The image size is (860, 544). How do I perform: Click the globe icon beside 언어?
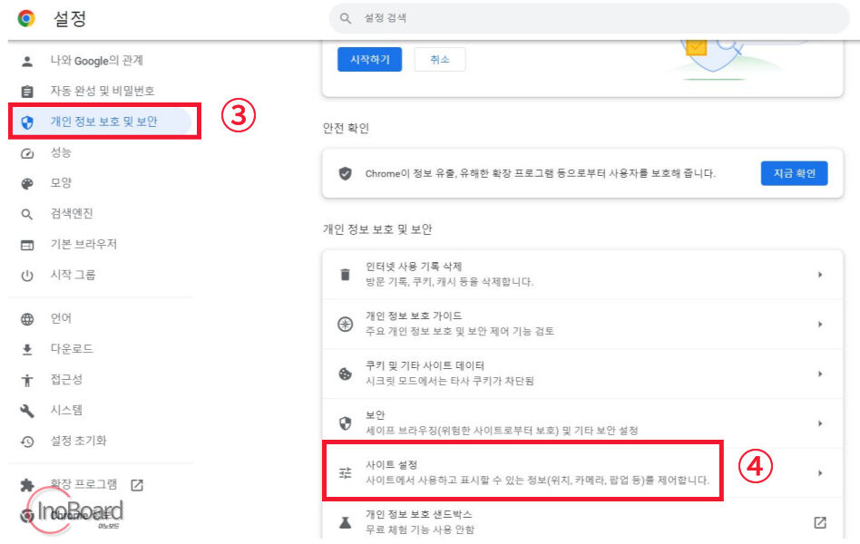coord(27,319)
